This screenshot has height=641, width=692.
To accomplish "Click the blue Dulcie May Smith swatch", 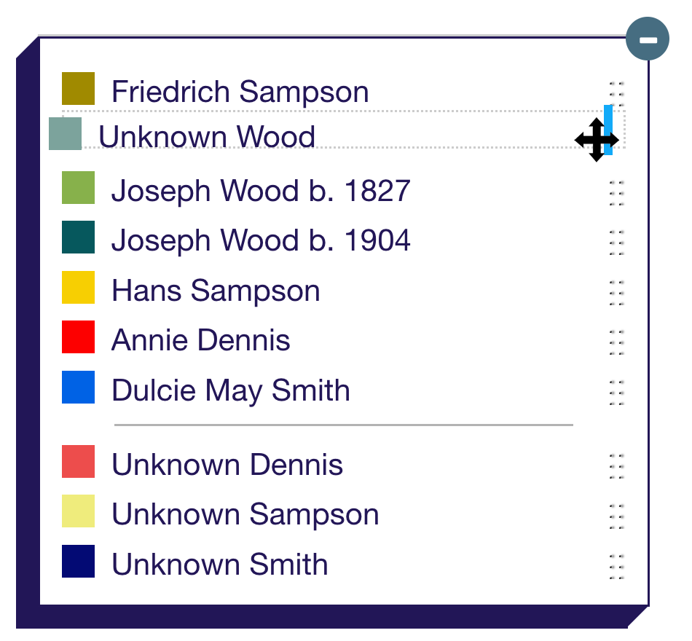I will (78, 388).
